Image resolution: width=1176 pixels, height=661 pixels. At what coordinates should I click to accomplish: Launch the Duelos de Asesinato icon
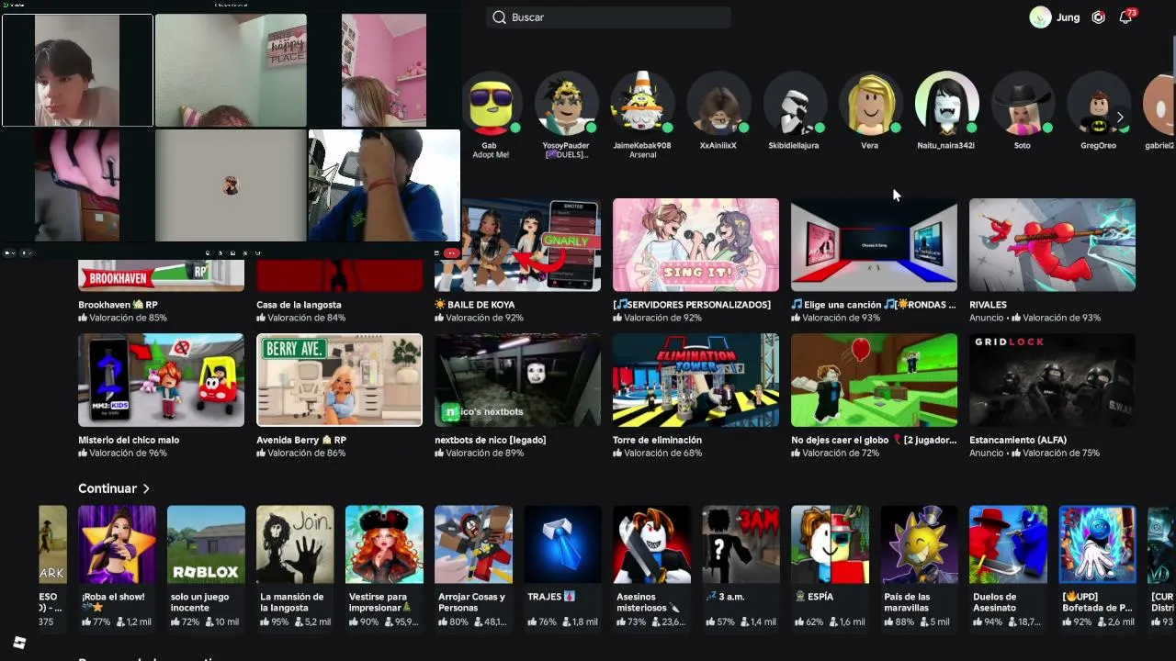[x=1008, y=544]
